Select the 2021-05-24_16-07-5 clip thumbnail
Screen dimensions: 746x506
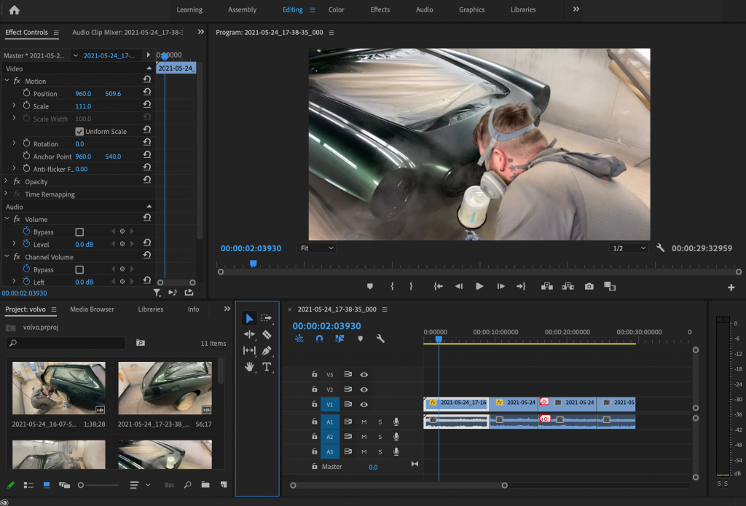coord(58,387)
